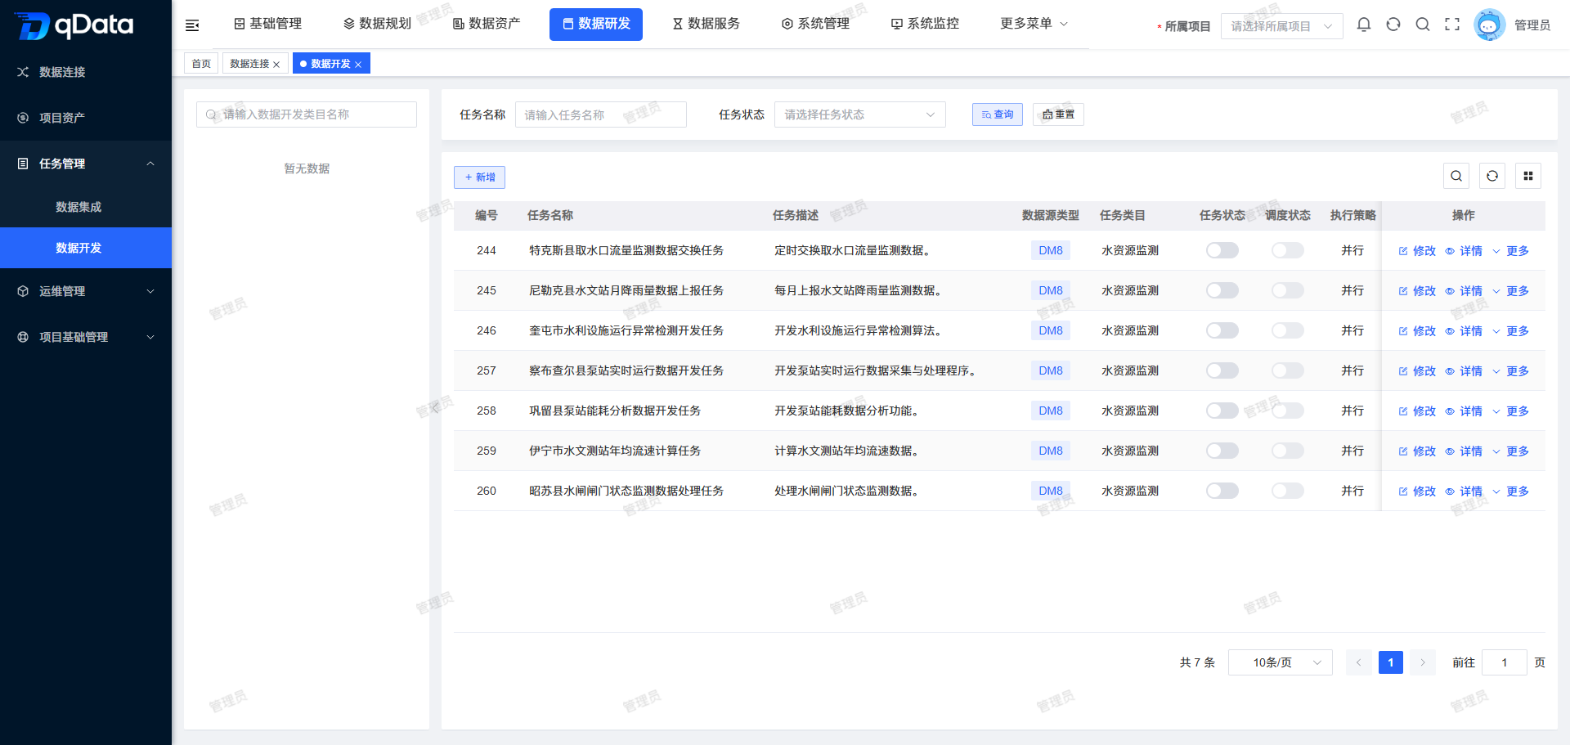The image size is (1570, 745).
Task: Open the 任务状态 select dropdown
Action: click(859, 114)
